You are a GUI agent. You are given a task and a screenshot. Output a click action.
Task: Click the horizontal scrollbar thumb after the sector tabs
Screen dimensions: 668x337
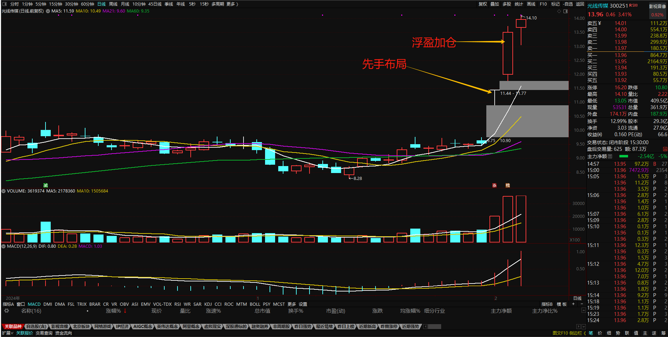(434, 327)
